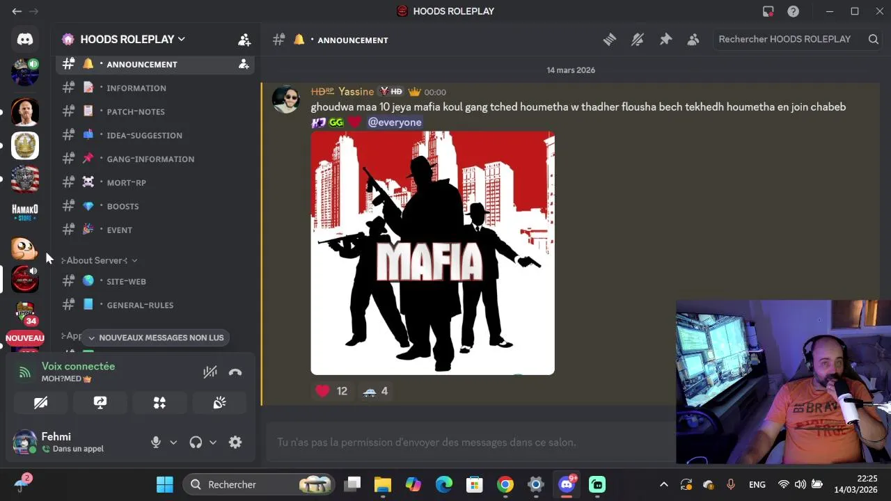Viewport: 891px width, 501px height.
Task: Select the MORT-RP channel
Action: tap(155, 182)
